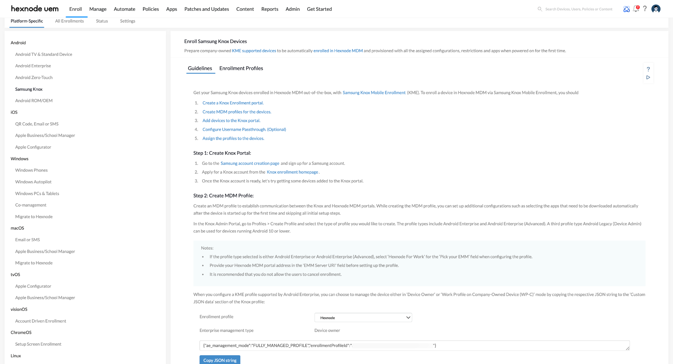The width and height of the screenshot is (673, 364).
Task: Open Samsung account creation page link
Action: click(250, 163)
